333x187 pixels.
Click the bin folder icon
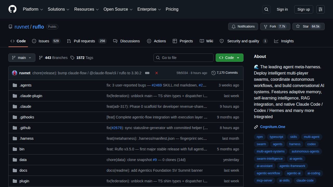point(15,149)
